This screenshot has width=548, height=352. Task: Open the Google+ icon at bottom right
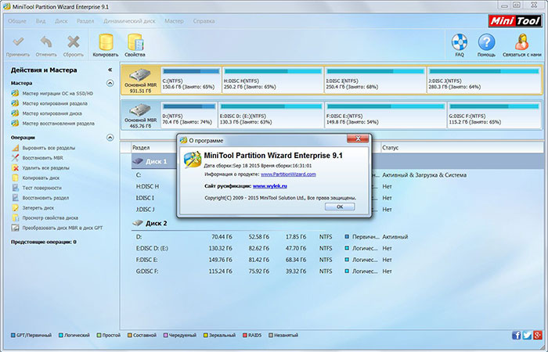click(538, 336)
